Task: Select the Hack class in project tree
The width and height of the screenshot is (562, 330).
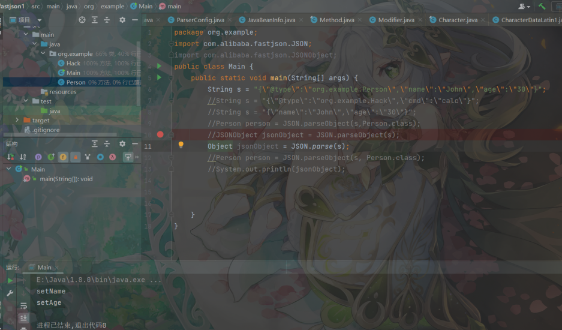Action: pos(74,63)
